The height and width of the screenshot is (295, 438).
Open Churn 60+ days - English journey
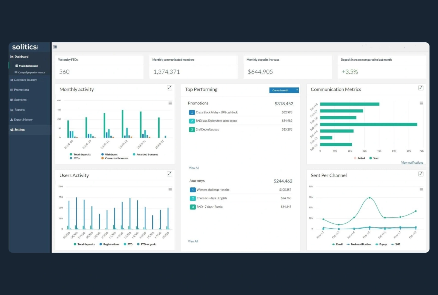point(212,198)
